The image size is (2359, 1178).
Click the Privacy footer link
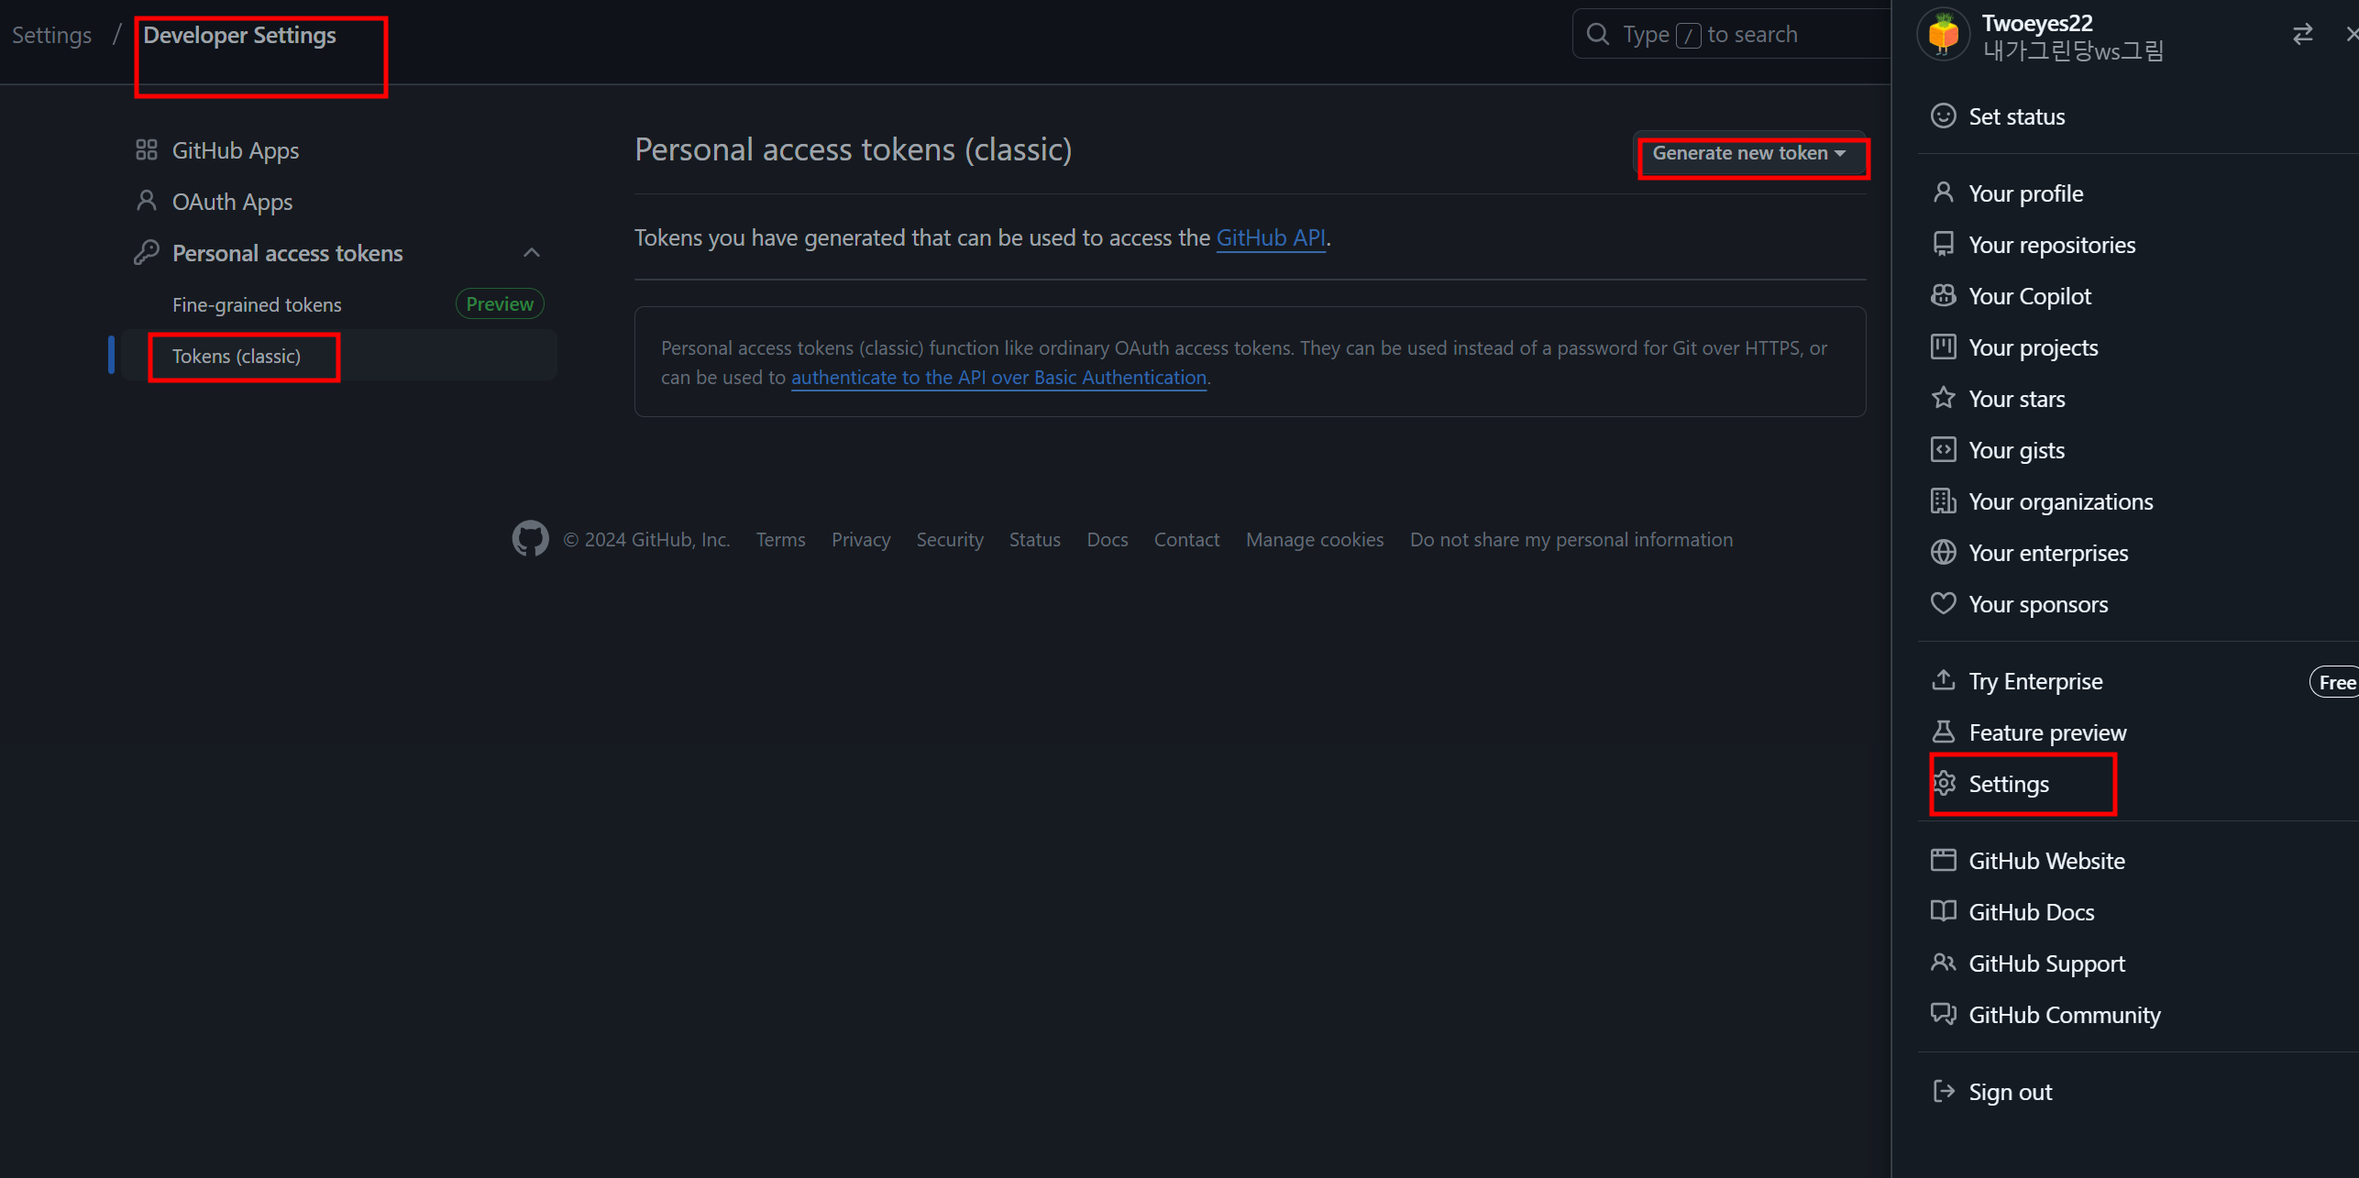pos(861,540)
